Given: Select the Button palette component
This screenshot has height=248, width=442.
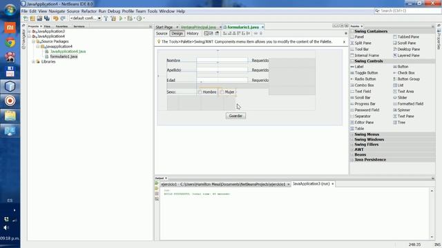Looking at the screenshot, I should click(x=401, y=67).
